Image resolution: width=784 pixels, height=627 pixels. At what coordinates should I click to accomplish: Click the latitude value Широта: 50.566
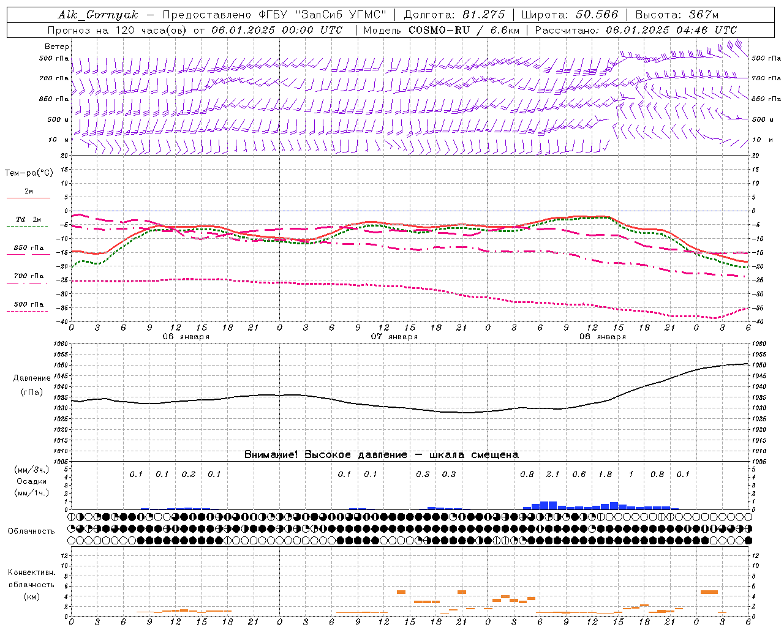point(570,15)
